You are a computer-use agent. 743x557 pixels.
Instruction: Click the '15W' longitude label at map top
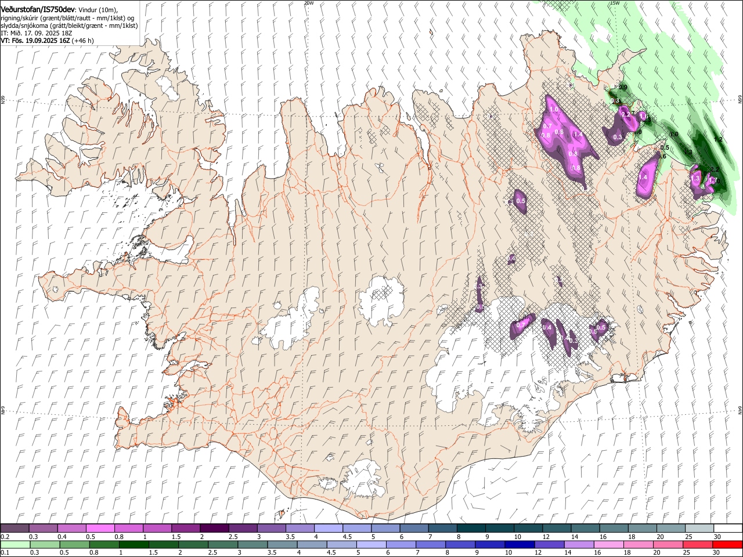click(615, 3)
